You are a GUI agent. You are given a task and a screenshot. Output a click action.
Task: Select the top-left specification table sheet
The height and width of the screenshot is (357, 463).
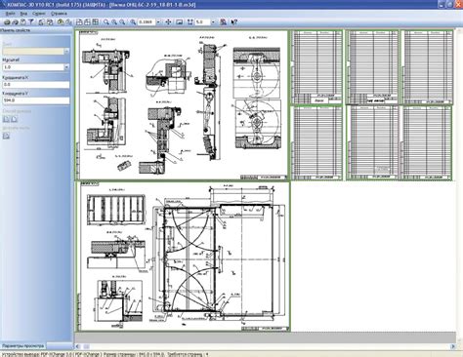[x=316, y=67]
